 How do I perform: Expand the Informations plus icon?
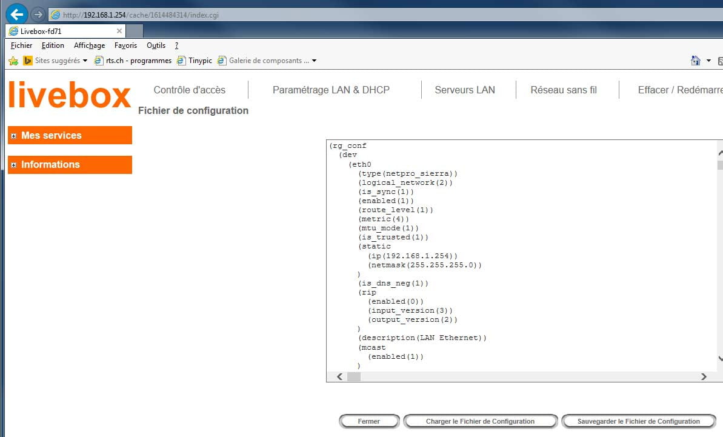click(14, 165)
